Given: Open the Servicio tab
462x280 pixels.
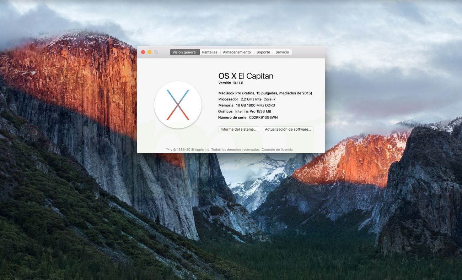Looking at the screenshot, I should (x=282, y=52).
